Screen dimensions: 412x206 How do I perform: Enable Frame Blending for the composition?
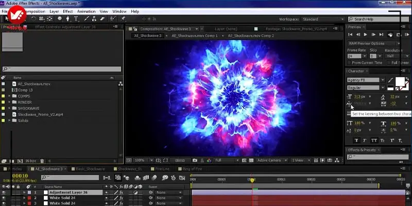coord(146,178)
